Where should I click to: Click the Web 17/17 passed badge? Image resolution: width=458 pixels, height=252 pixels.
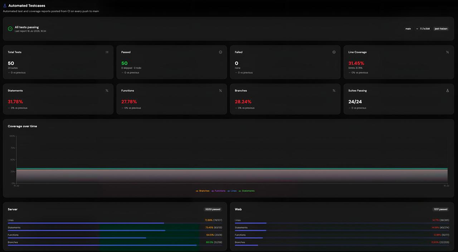coord(440,209)
